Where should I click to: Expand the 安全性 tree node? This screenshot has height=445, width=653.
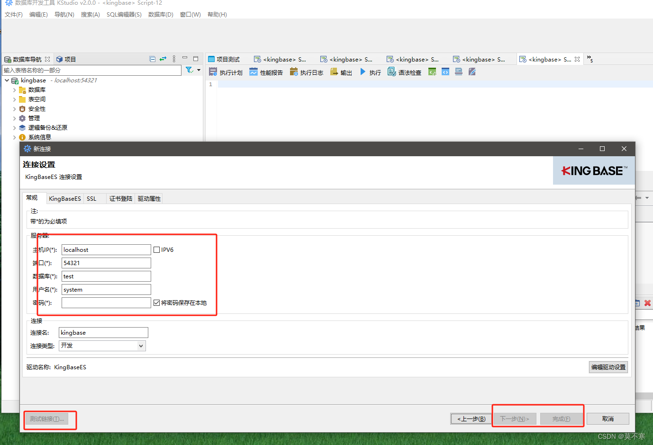[14, 109]
